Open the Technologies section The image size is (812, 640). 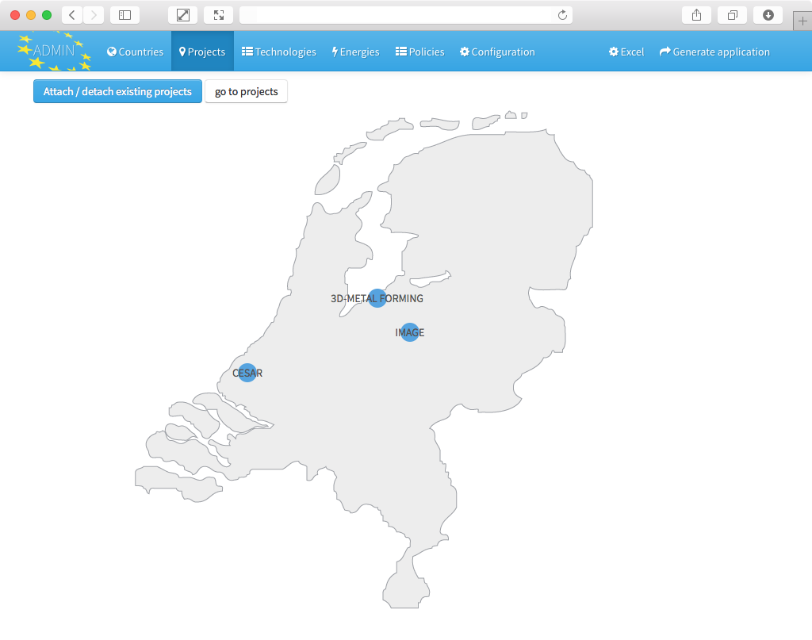[x=278, y=52]
